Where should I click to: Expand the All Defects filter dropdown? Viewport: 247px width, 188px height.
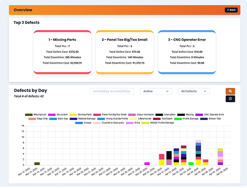(x=194, y=91)
